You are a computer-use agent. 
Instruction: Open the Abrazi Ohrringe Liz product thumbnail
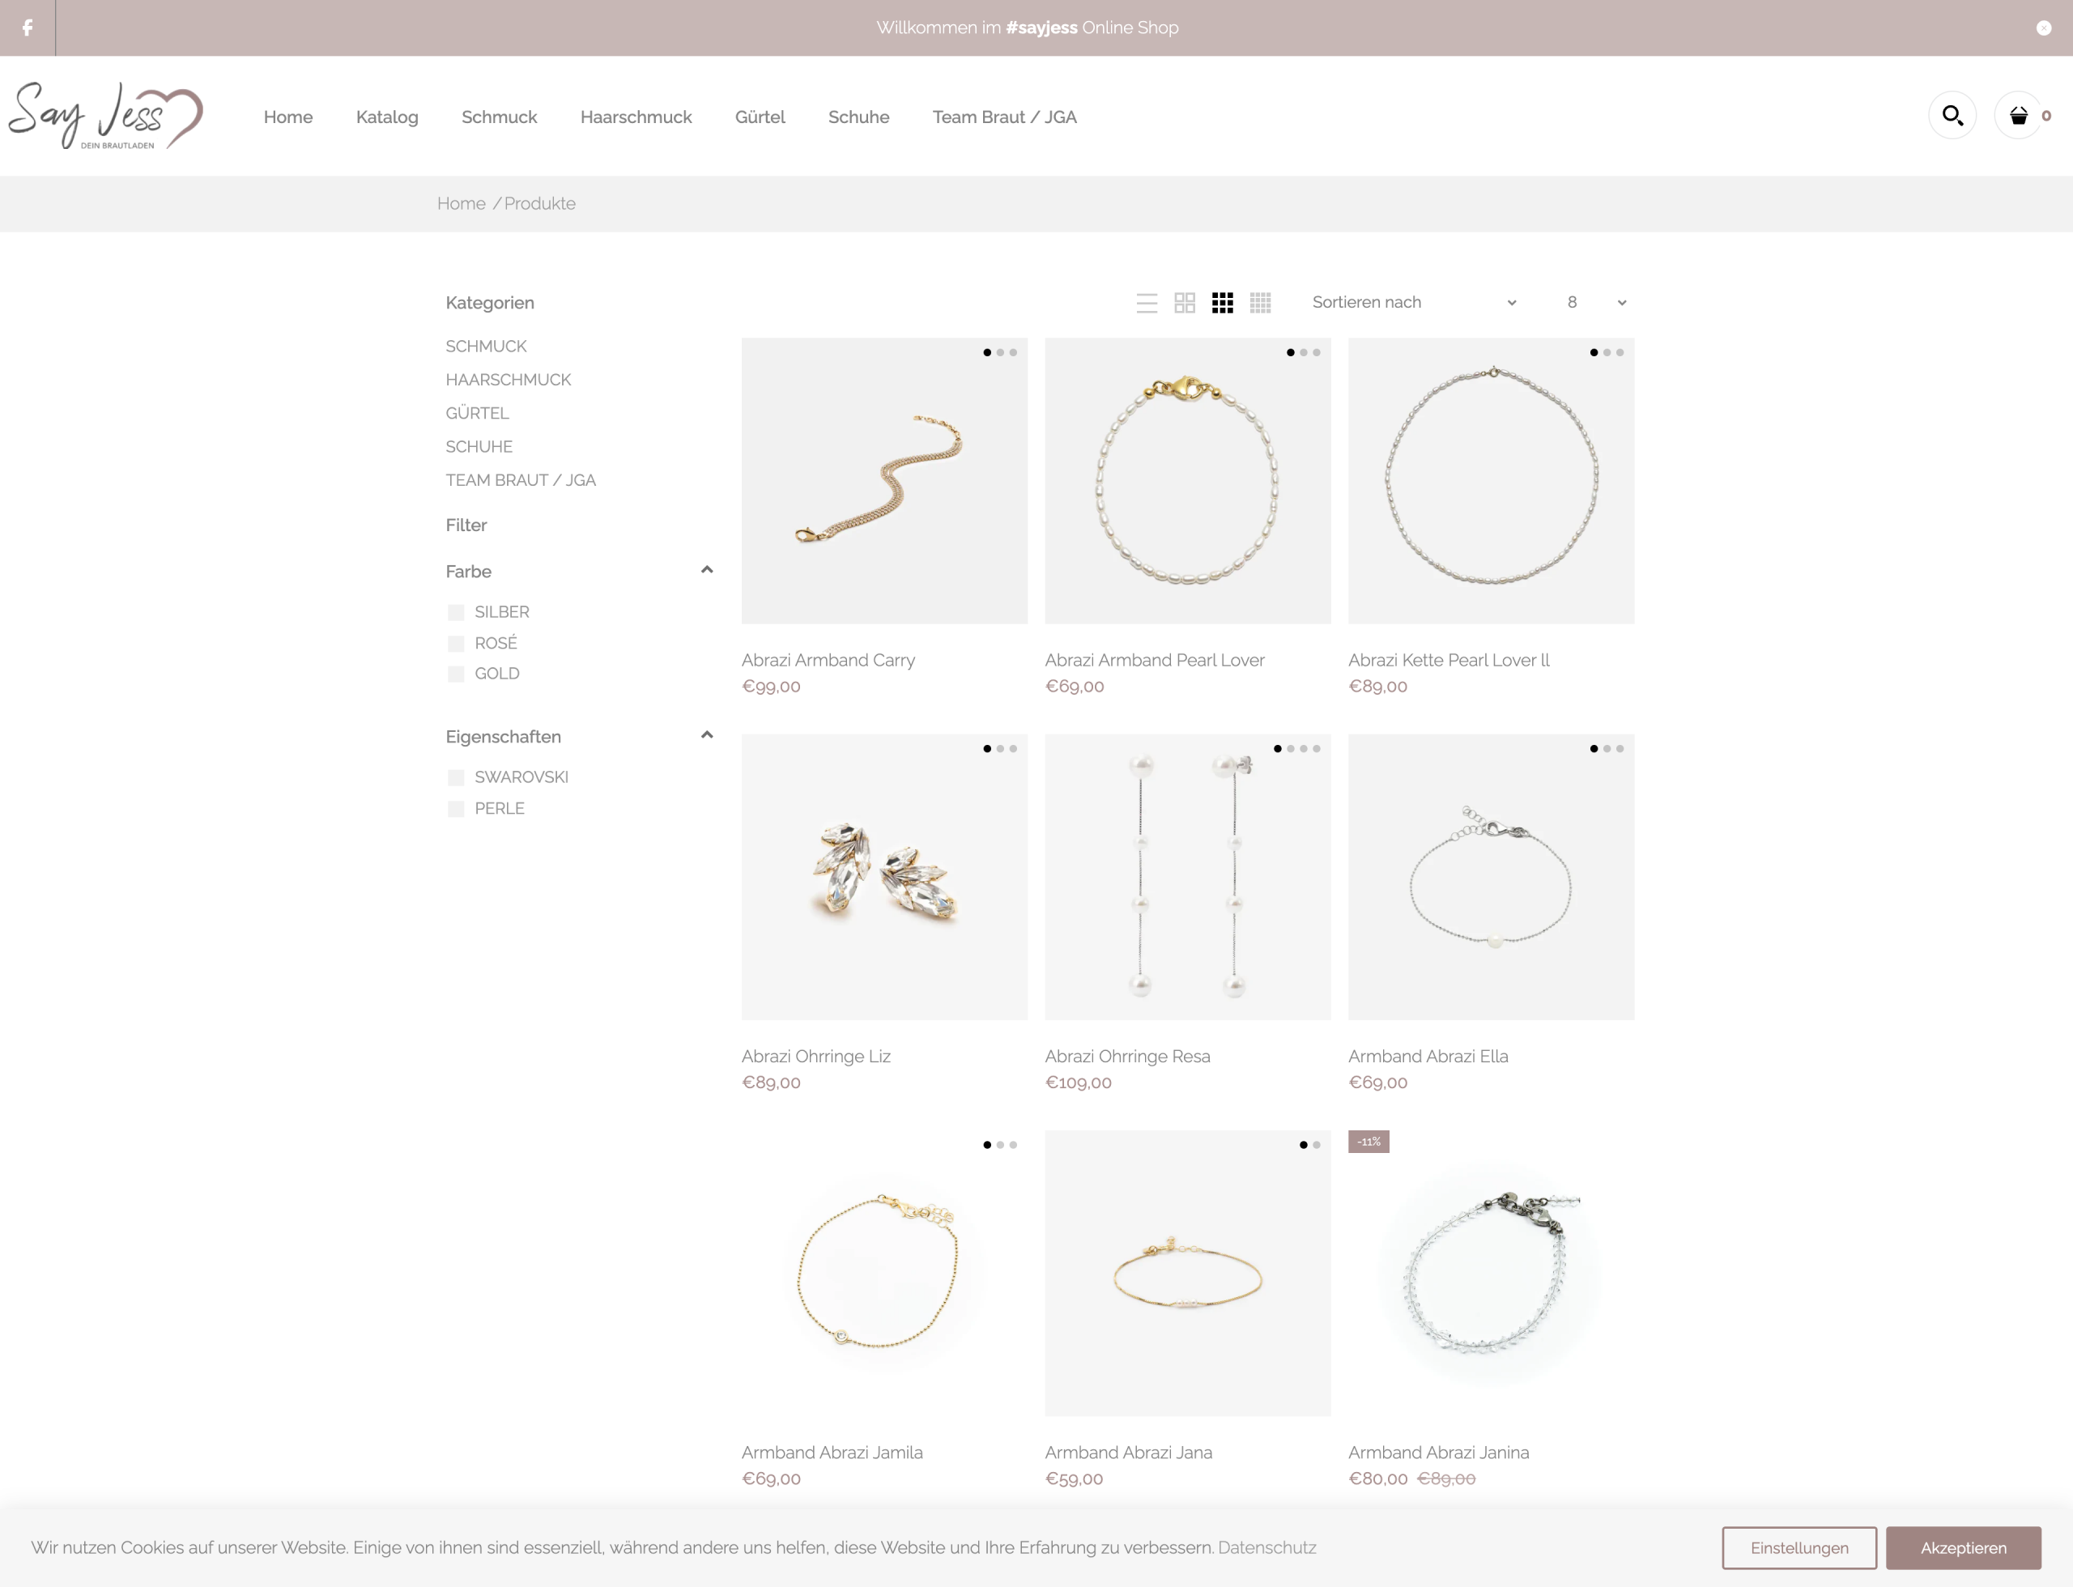tap(883, 877)
